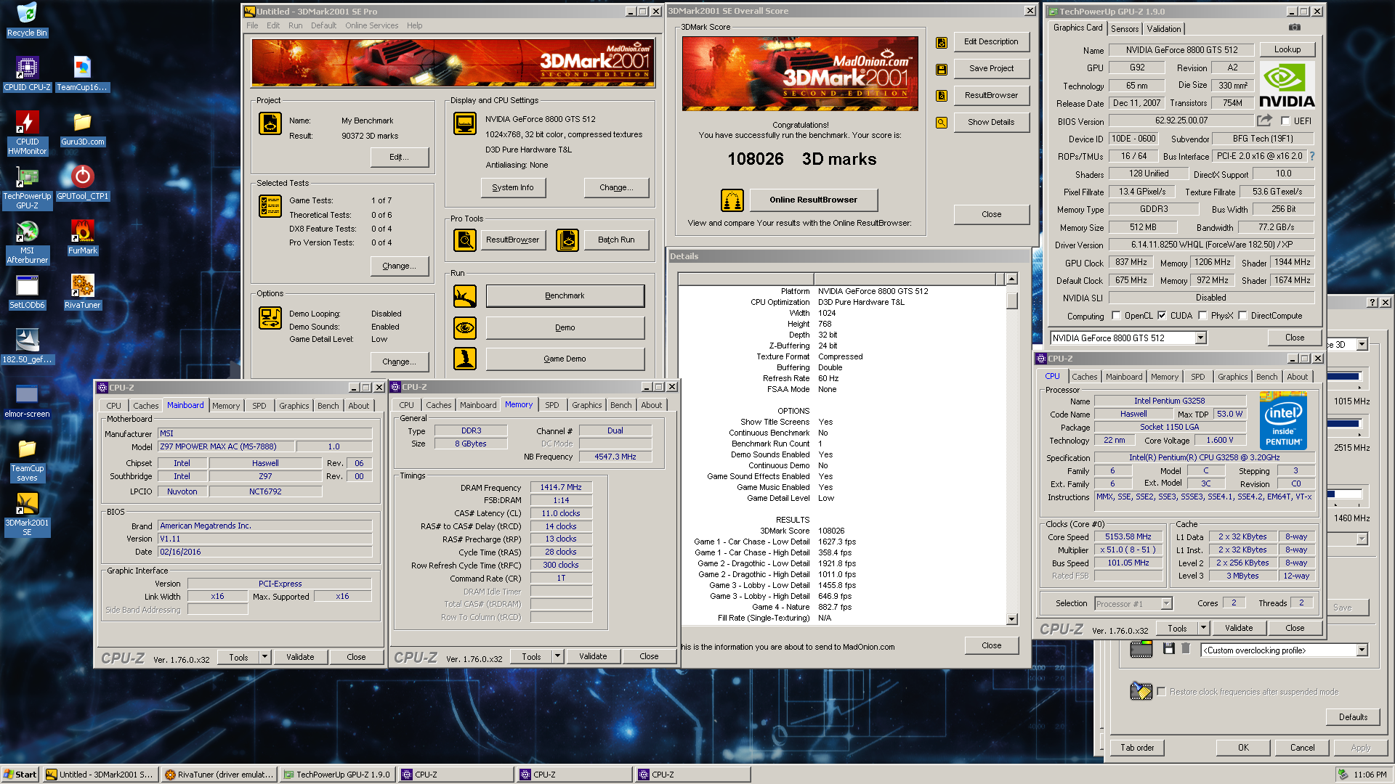This screenshot has width=1395, height=784.
Task: Open the Run menu in 3DMark2001
Action: (295, 25)
